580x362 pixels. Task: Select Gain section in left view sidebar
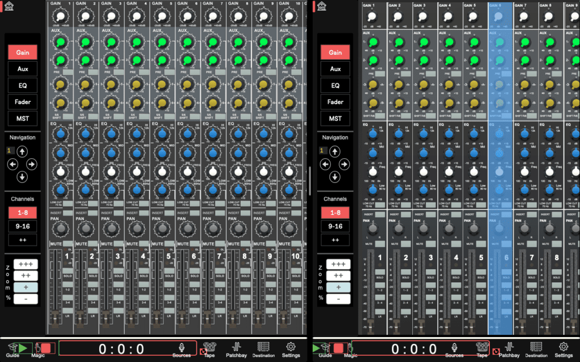[x=23, y=53]
